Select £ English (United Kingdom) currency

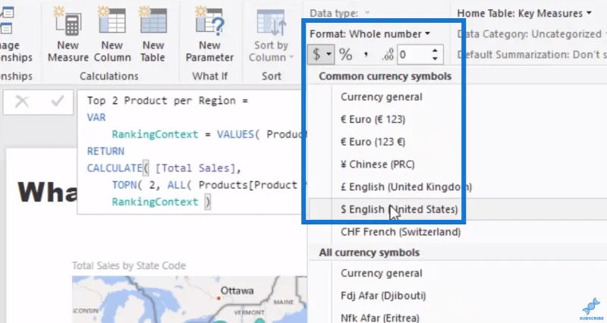(x=406, y=187)
